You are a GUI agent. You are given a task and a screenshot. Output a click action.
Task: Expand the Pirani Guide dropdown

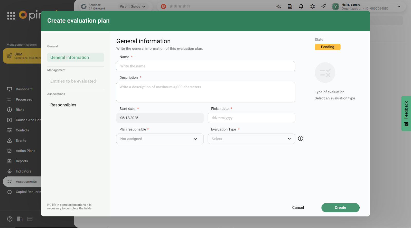point(132,6)
